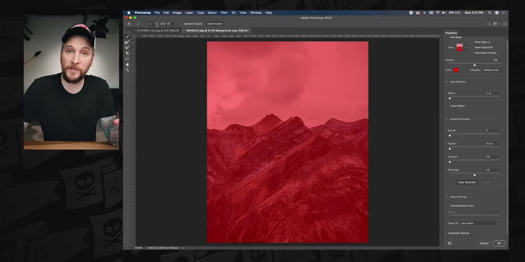Open the brush Size dropdown
The width and height of the screenshot is (525, 262).
tap(175, 24)
